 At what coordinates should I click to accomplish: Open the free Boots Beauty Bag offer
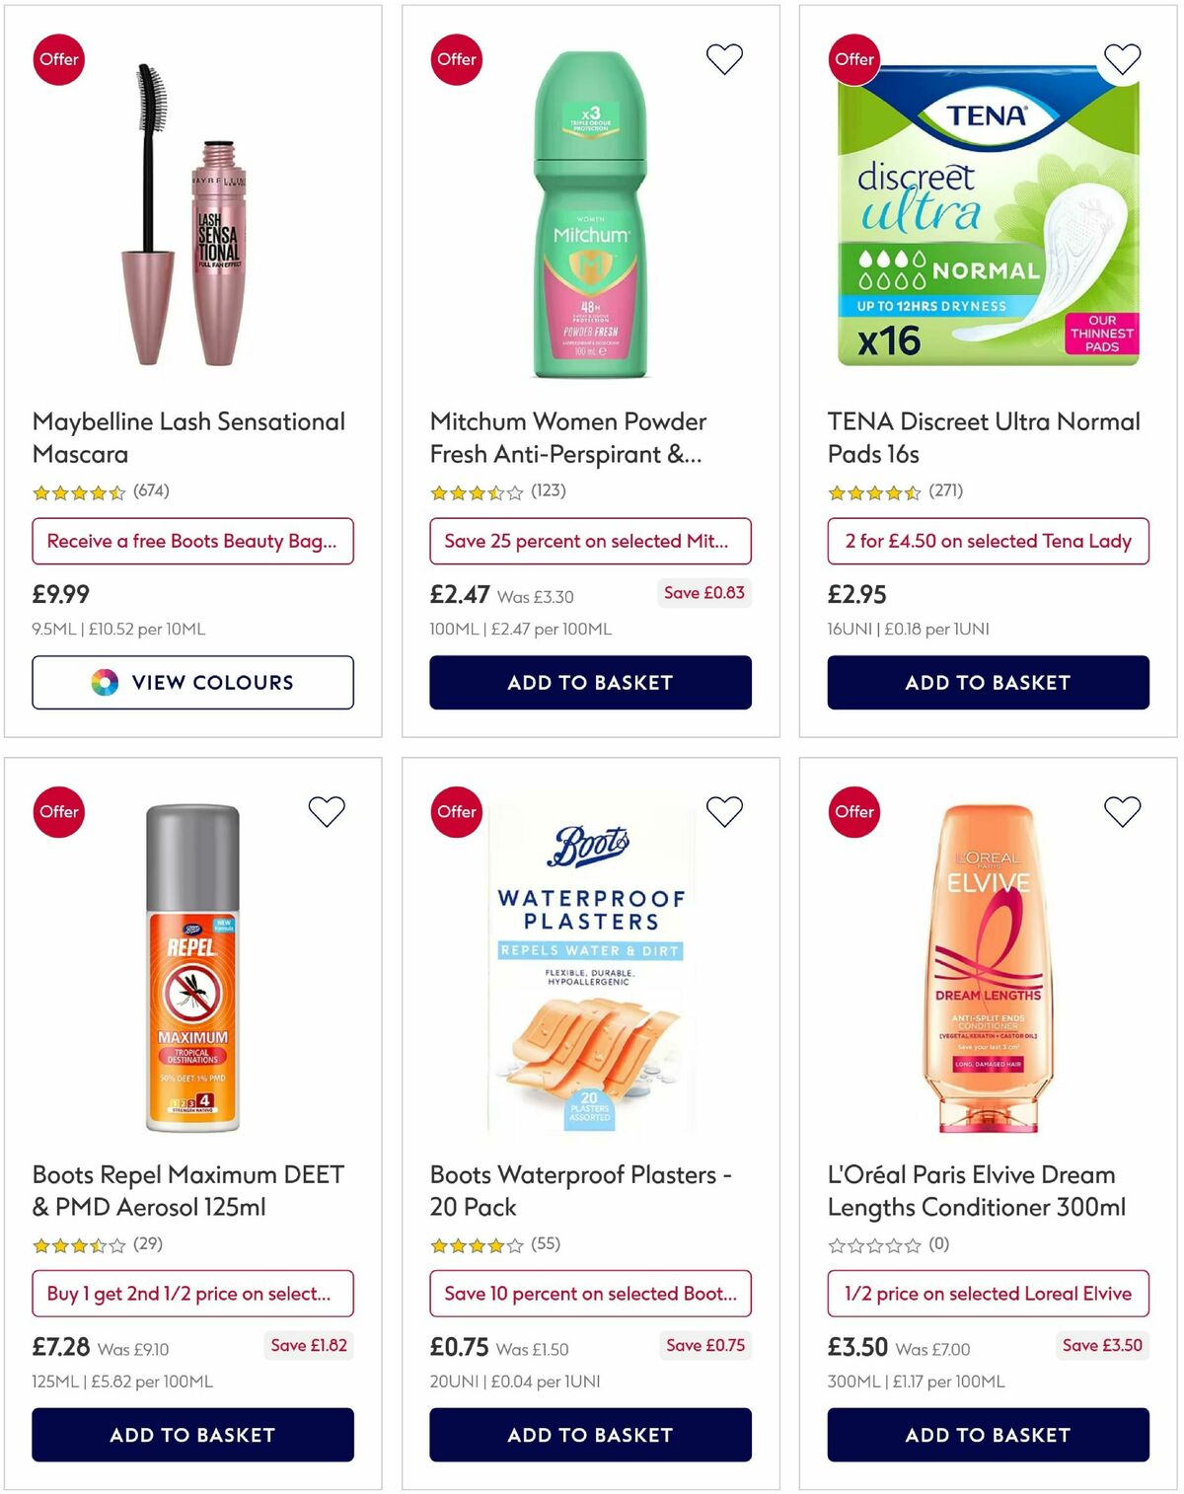point(193,541)
